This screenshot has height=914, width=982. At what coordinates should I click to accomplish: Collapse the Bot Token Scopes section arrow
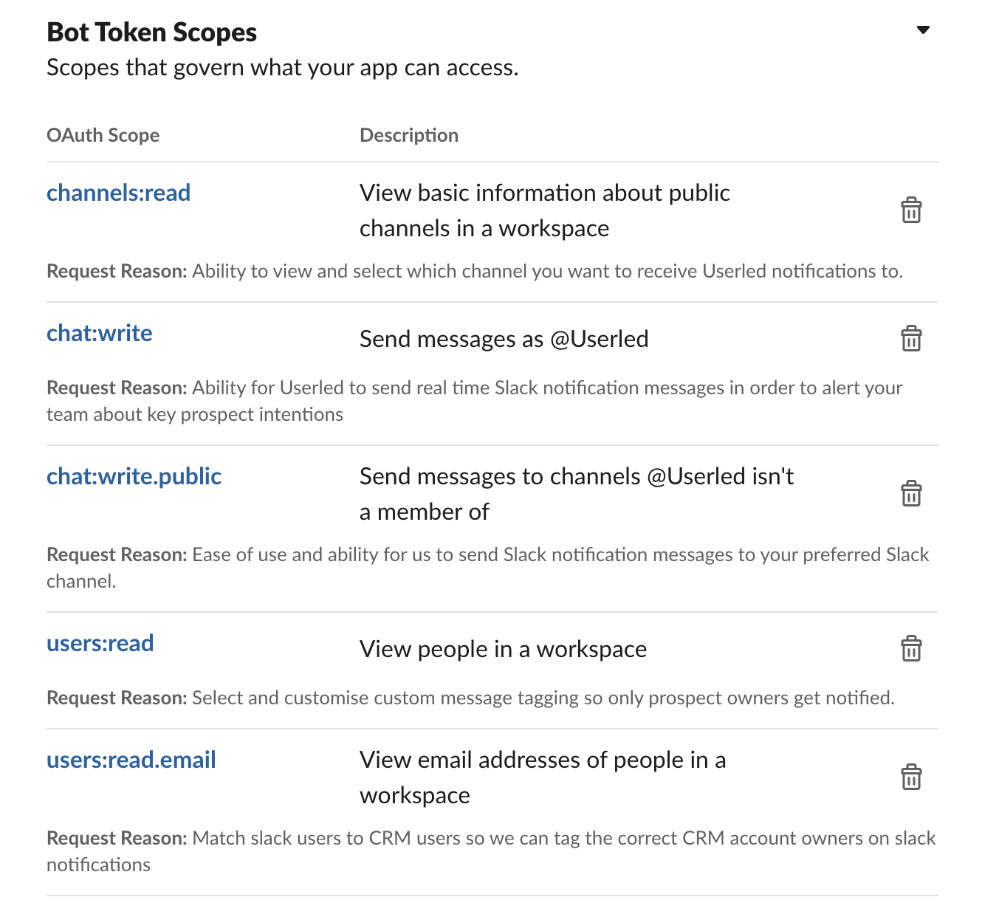tap(922, 30)
